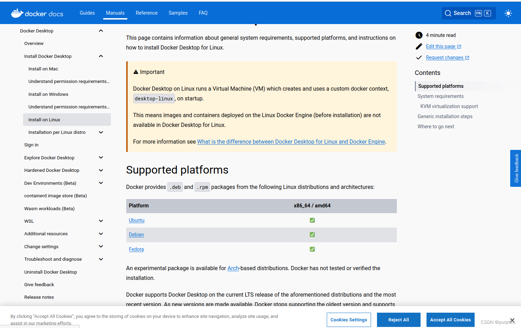Toggle the light/dark theme sun icon
Image resolution: width=521 pixels, height=328 pixels.
508,13
